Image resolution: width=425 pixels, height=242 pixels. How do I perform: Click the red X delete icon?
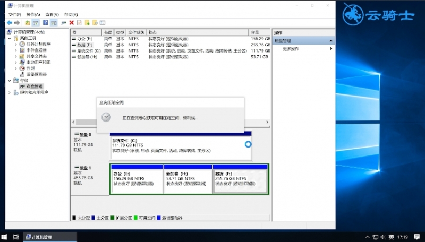point(72,23)
